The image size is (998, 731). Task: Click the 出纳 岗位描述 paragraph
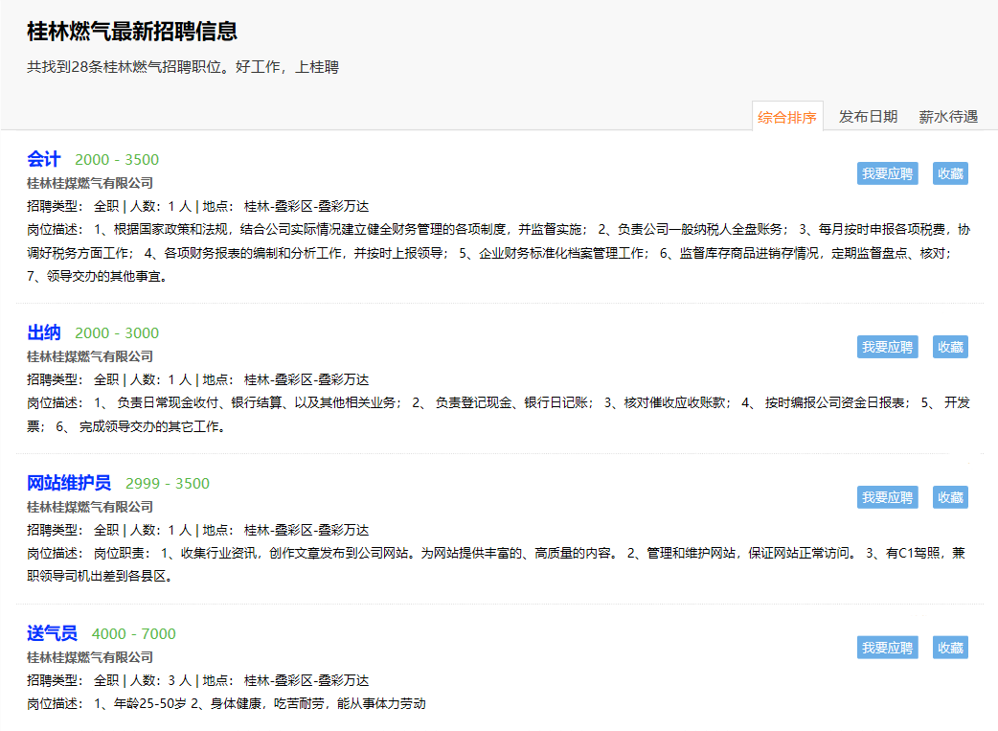click(498, 415)
